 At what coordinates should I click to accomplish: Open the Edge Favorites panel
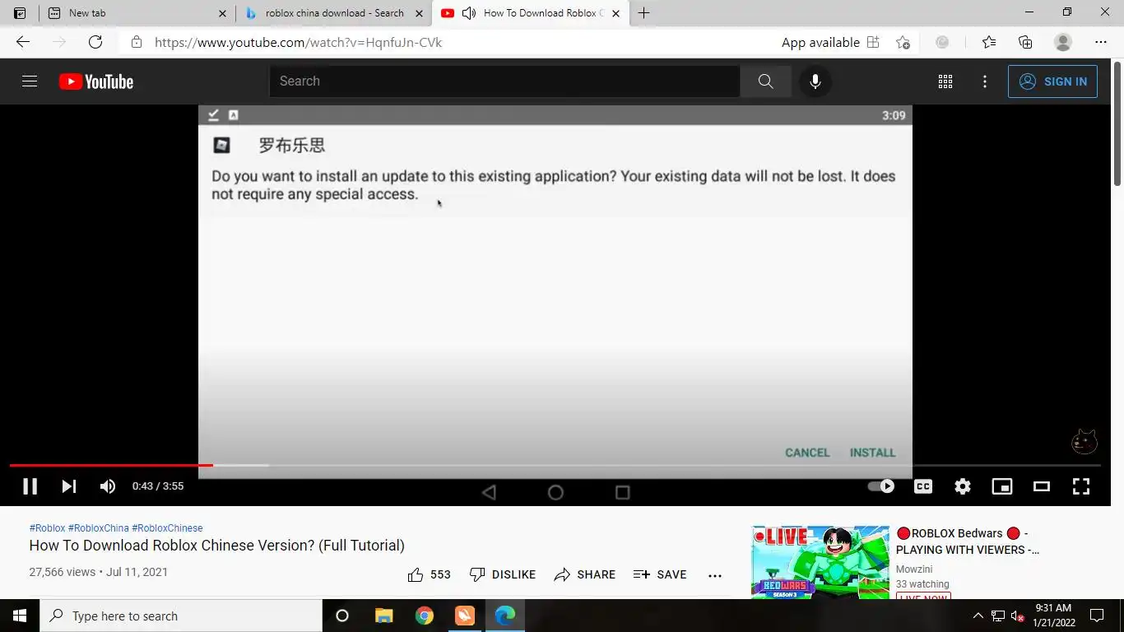click(989, 42)
